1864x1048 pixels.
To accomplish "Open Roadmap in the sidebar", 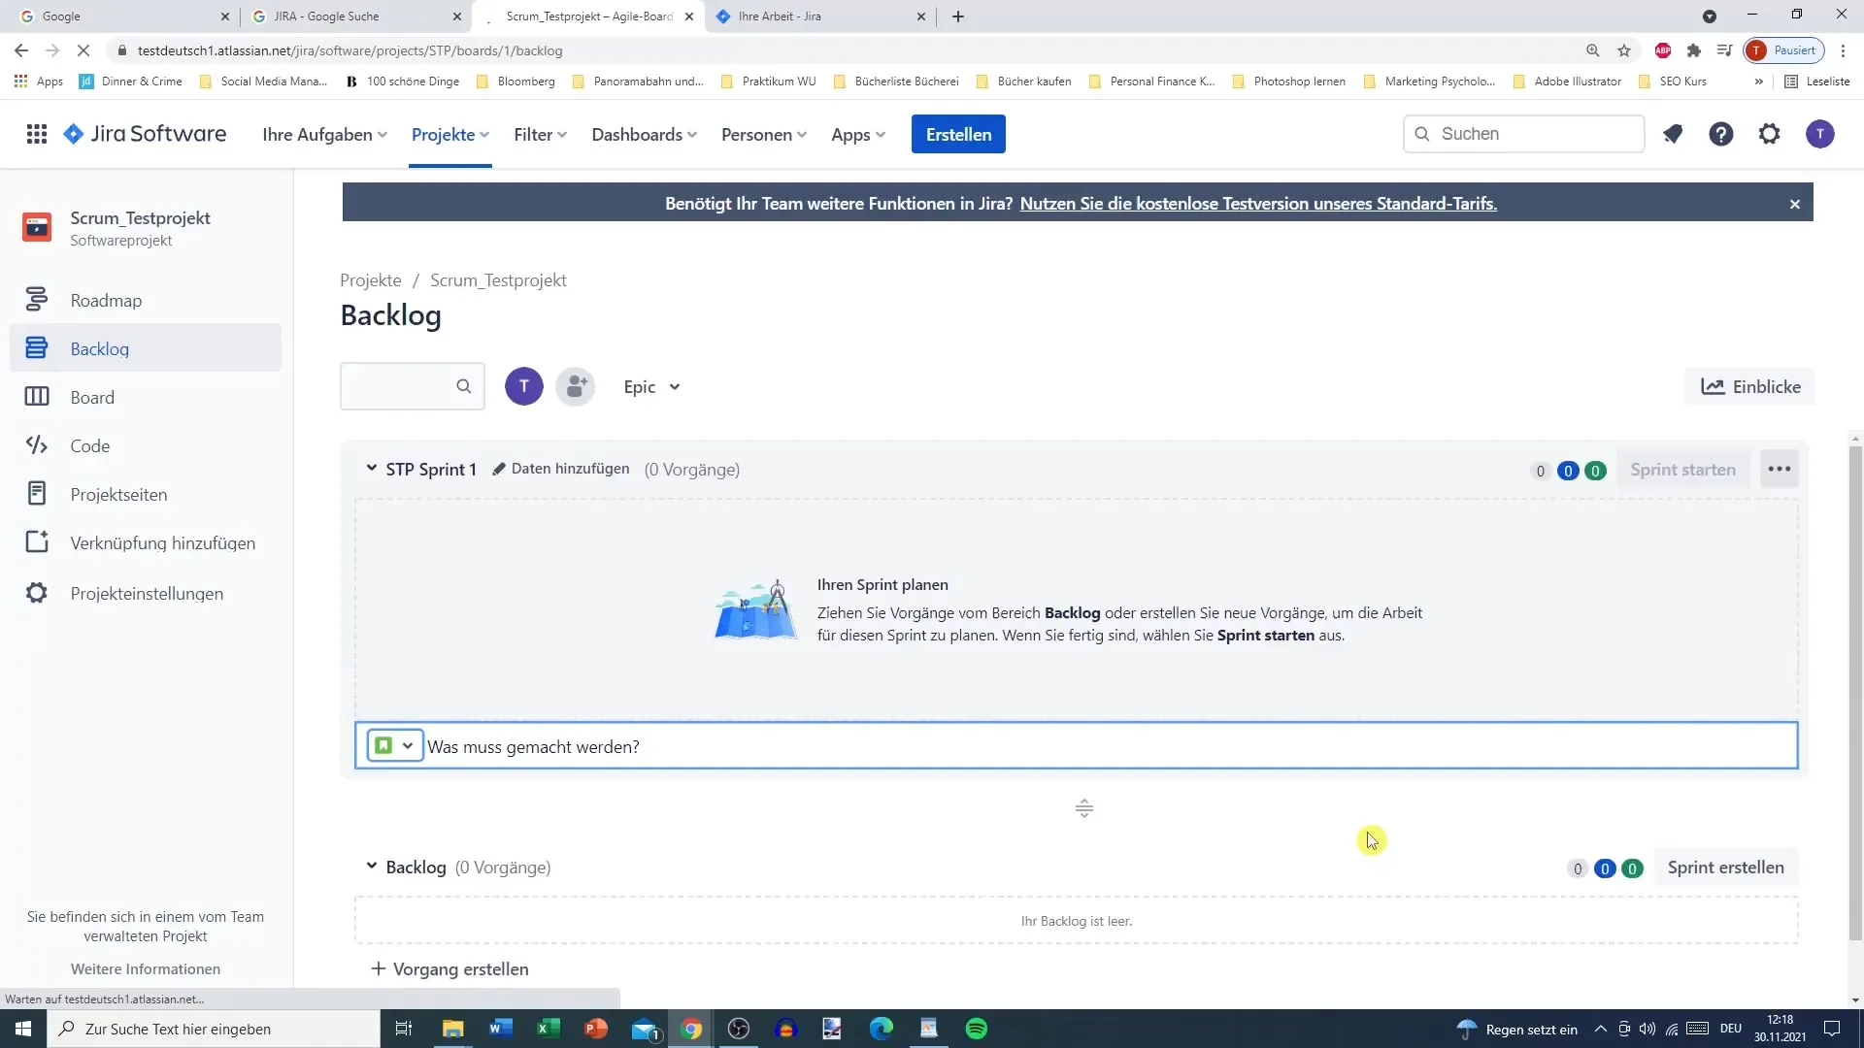I will tap(146, 300).
